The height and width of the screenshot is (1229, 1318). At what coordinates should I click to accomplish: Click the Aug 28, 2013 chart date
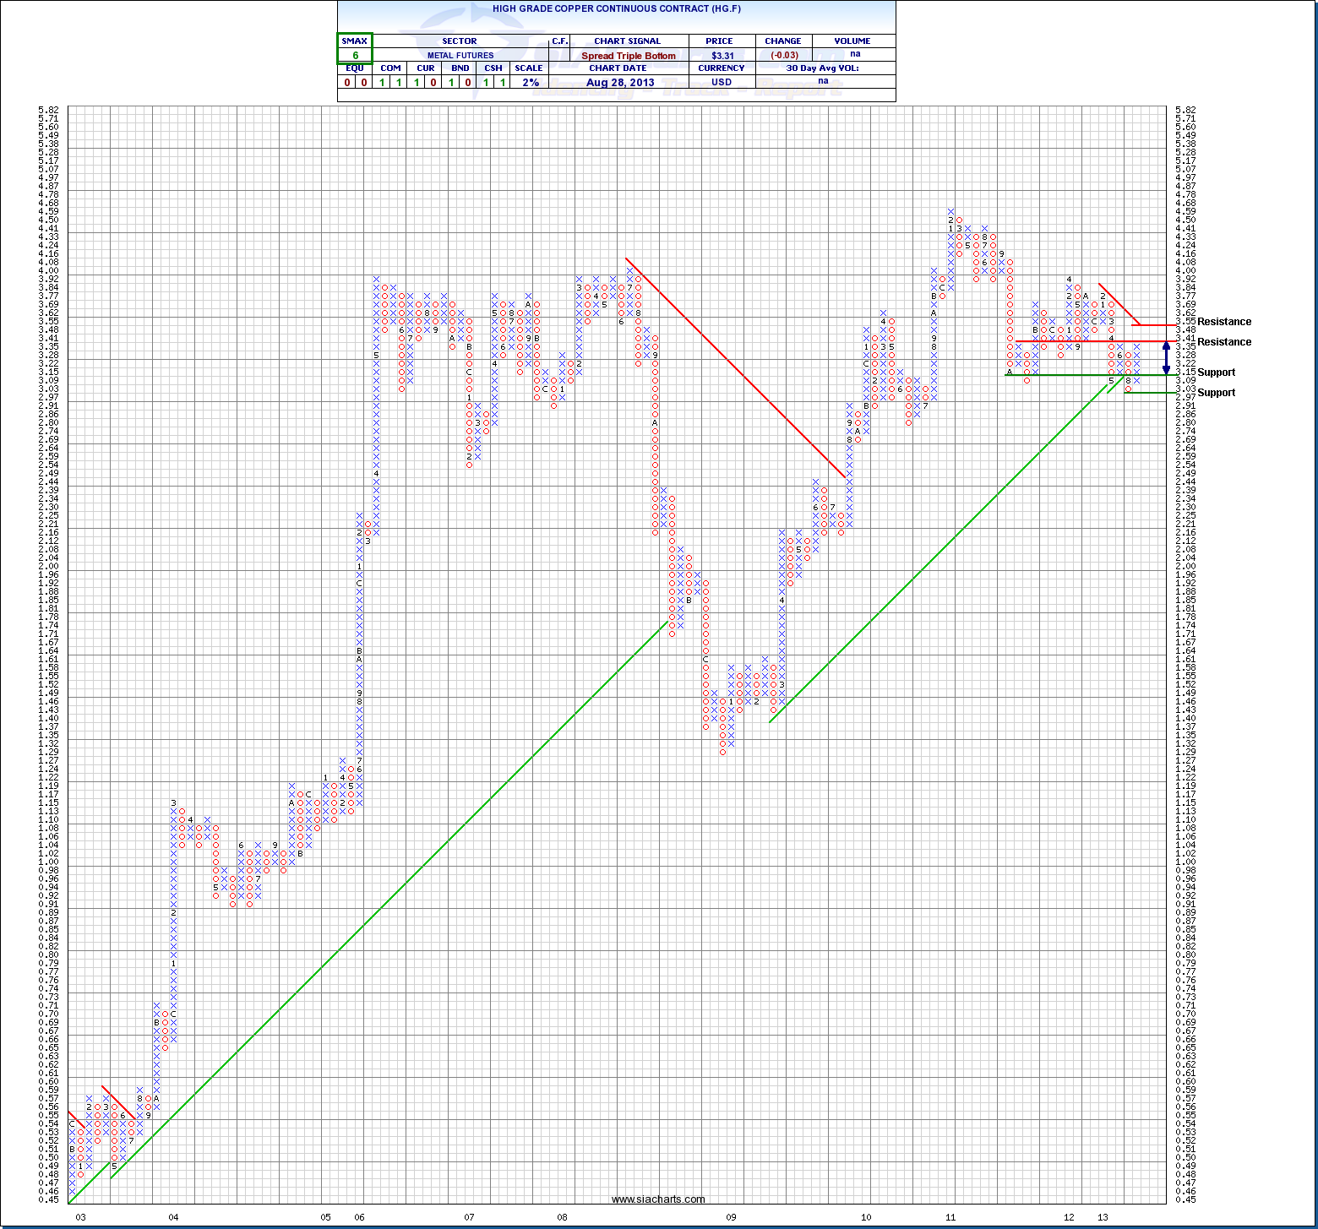pyautogui.click(x=620, y=82)
